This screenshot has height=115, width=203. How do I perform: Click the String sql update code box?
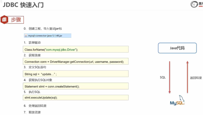(x=76, y=74)
